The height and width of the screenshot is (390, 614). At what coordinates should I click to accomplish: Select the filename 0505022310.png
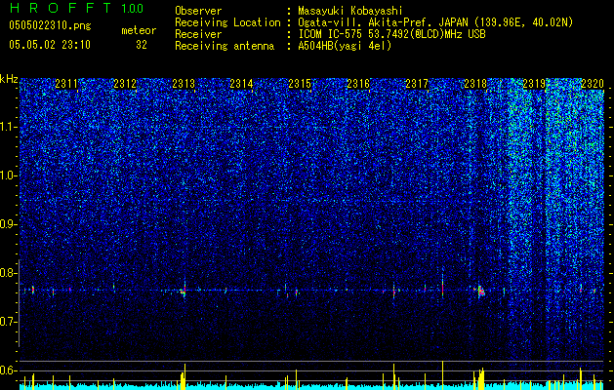pyautogui.click(x=50, y=26)
